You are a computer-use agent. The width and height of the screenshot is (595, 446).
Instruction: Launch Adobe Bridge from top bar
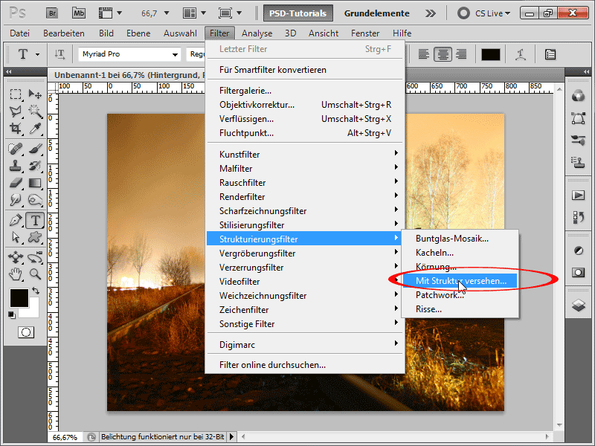point(52,13)
